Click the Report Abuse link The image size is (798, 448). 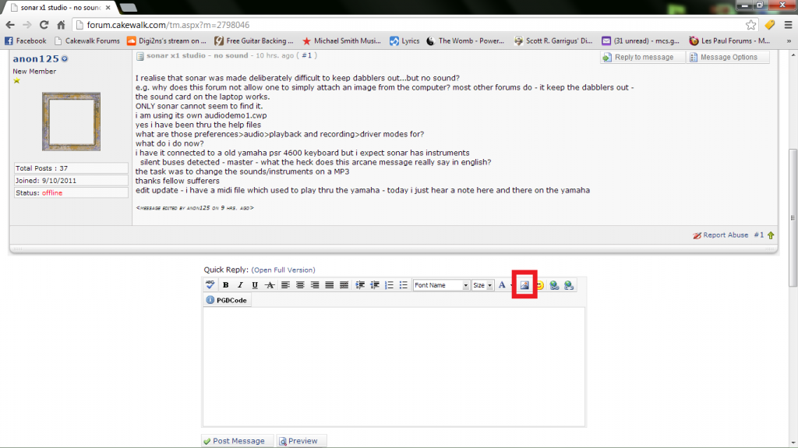pos(720,235)
